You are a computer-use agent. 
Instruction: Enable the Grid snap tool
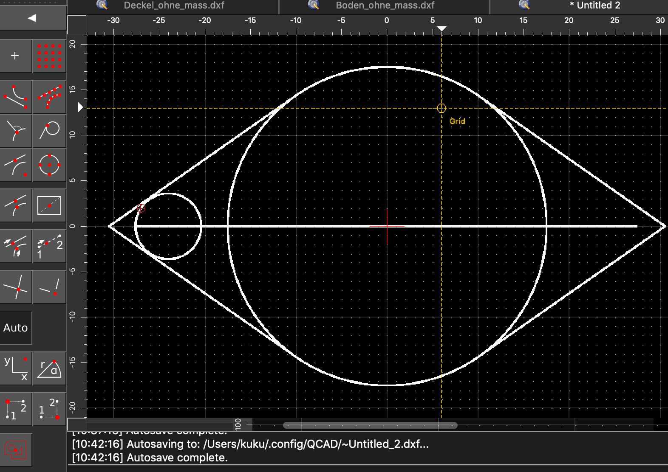click(x=49, y=56)
